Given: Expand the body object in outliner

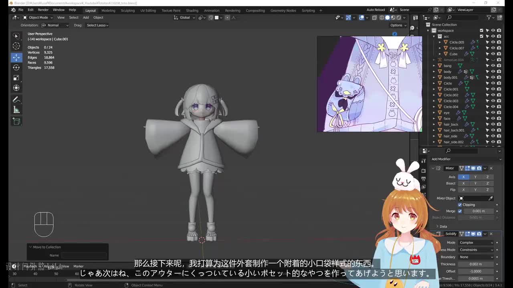Looking at the screenshot, I should [434, 72].
